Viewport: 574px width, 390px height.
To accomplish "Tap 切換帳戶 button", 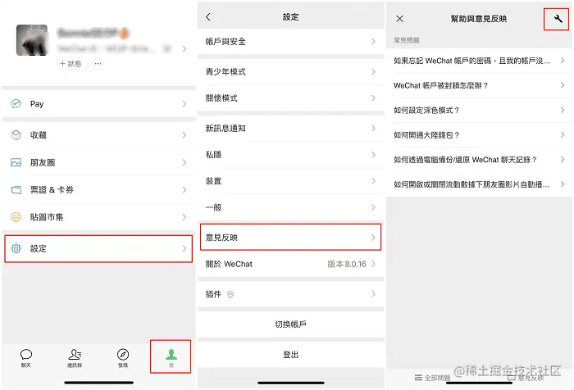I will click(x=290, y=324).
